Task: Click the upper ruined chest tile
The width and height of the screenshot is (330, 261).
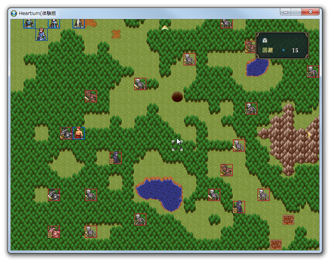Action: (288, 220)
